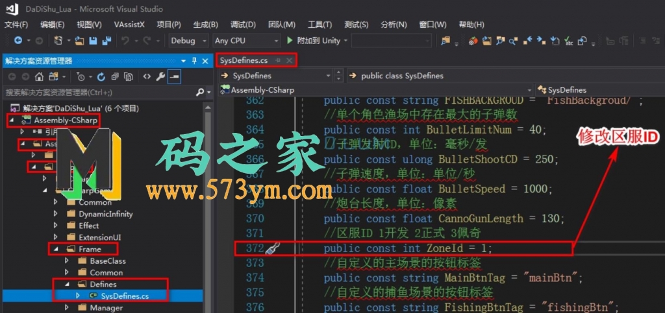
Task: Open the Any CPU platform dropdown
Action: 276,41
